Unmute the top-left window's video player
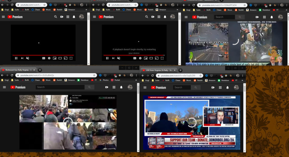289x157 pixels. click(28, 58)
